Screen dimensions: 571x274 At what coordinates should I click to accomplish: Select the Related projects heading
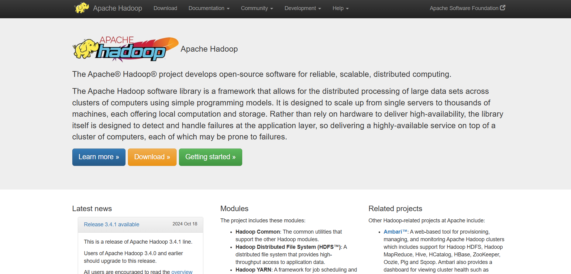tap(395, 209)
